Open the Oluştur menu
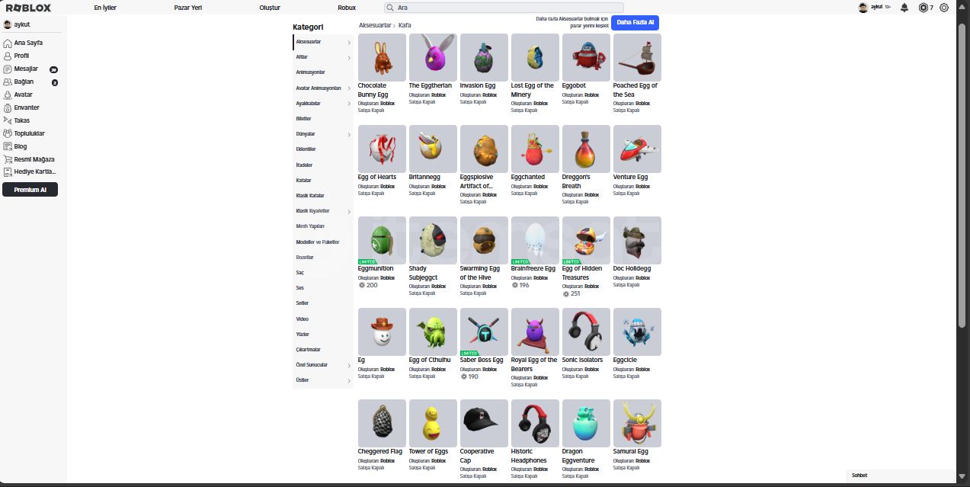 270,8
